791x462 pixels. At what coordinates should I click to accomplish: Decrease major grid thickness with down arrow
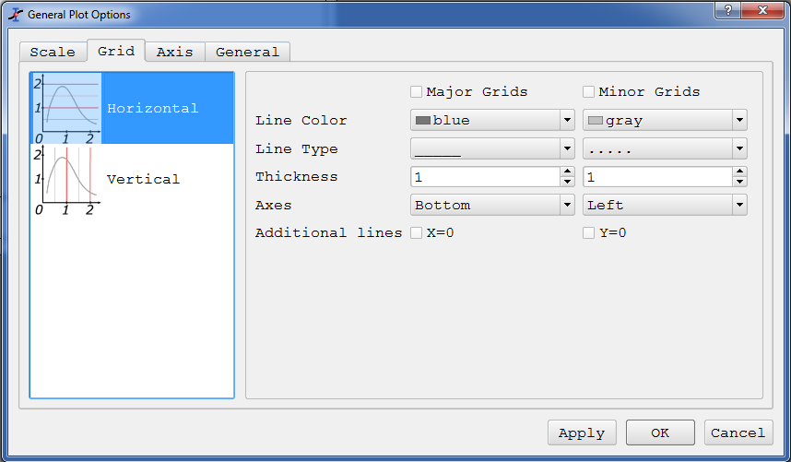568,182
